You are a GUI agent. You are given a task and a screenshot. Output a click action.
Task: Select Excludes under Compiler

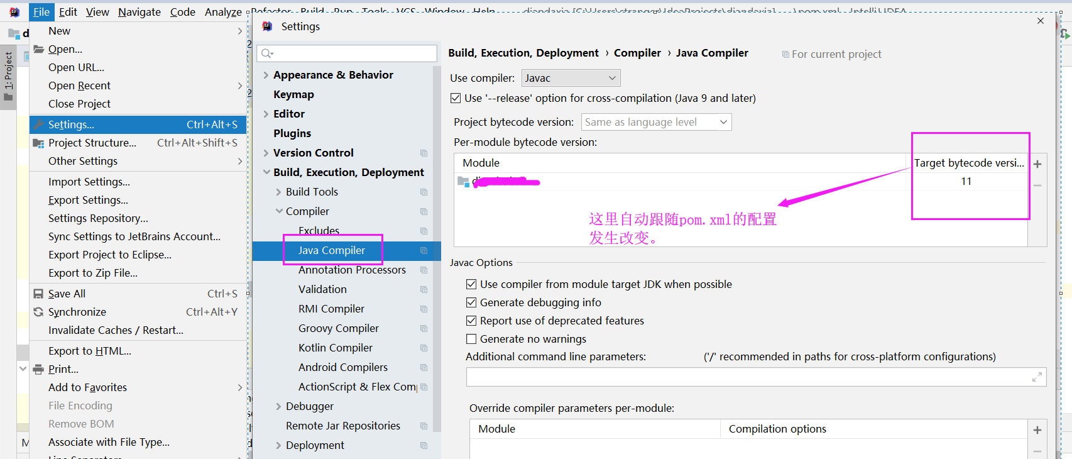coord(319,231)
